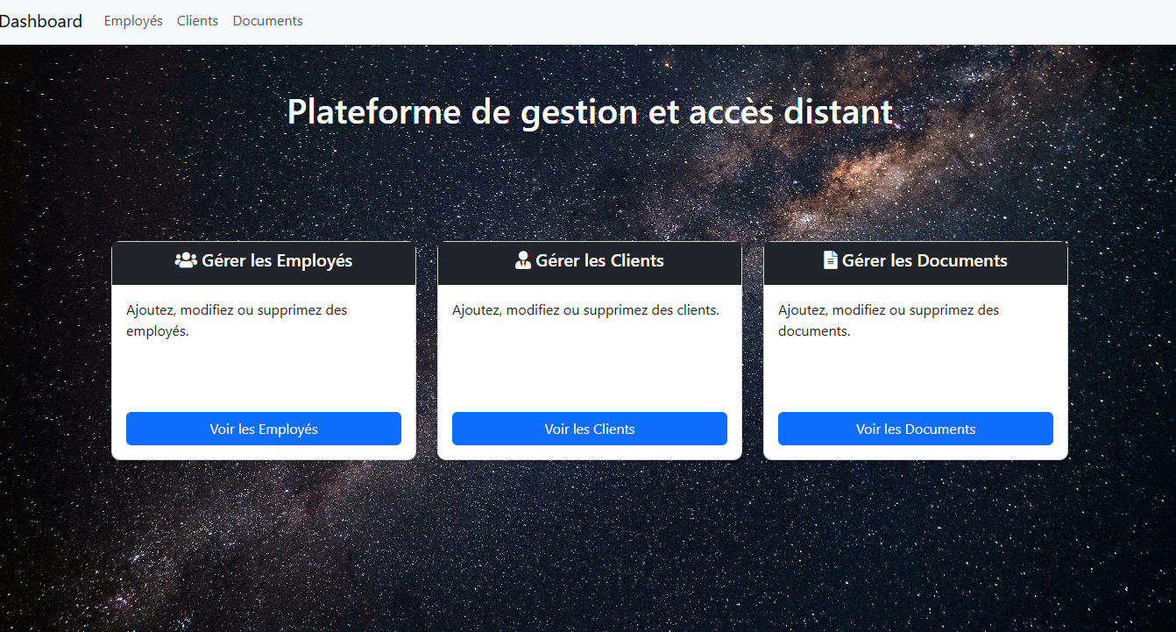This screenshot has height=632, width=1176.
Task: Click the Gérer les Employés card header
Action: 263,262
